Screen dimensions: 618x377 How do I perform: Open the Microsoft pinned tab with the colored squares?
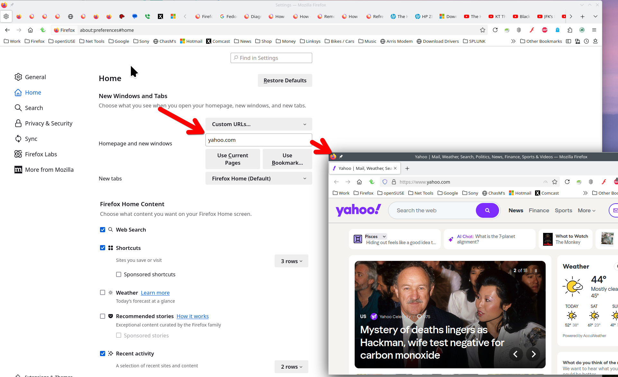tap(173, 16)
